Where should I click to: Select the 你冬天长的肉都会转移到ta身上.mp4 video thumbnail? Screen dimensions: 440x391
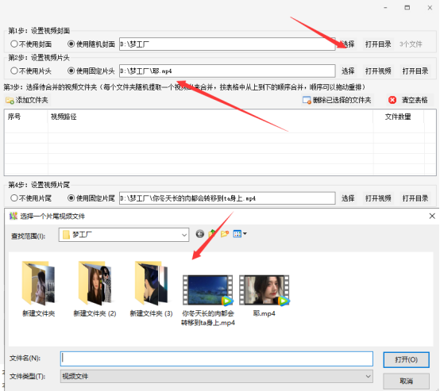[x=208, y=289]
